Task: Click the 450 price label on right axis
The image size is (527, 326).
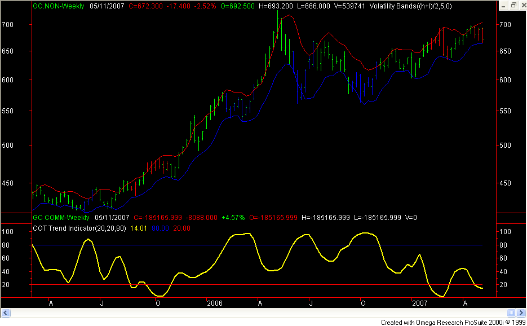Action: 505,183
